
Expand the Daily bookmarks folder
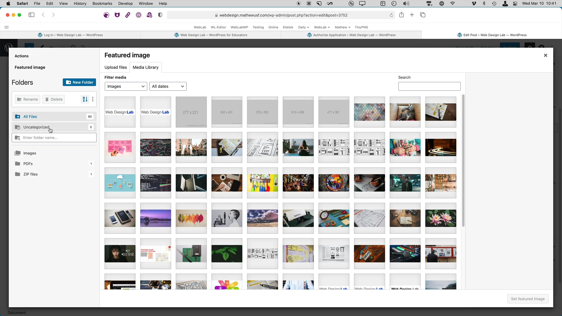coord(304,27)
